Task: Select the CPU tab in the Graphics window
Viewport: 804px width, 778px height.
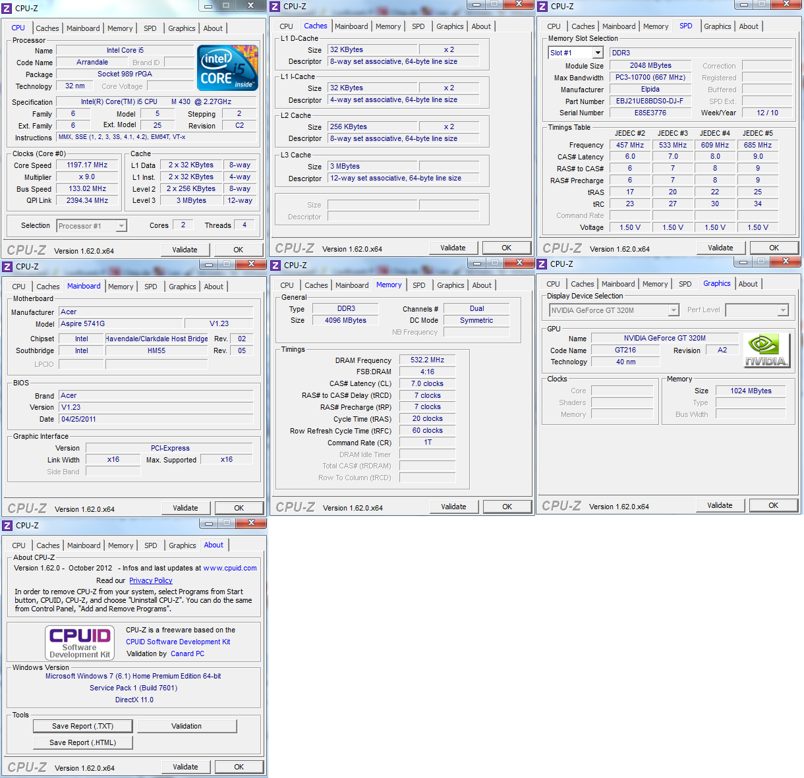Action: click(553, 284)
